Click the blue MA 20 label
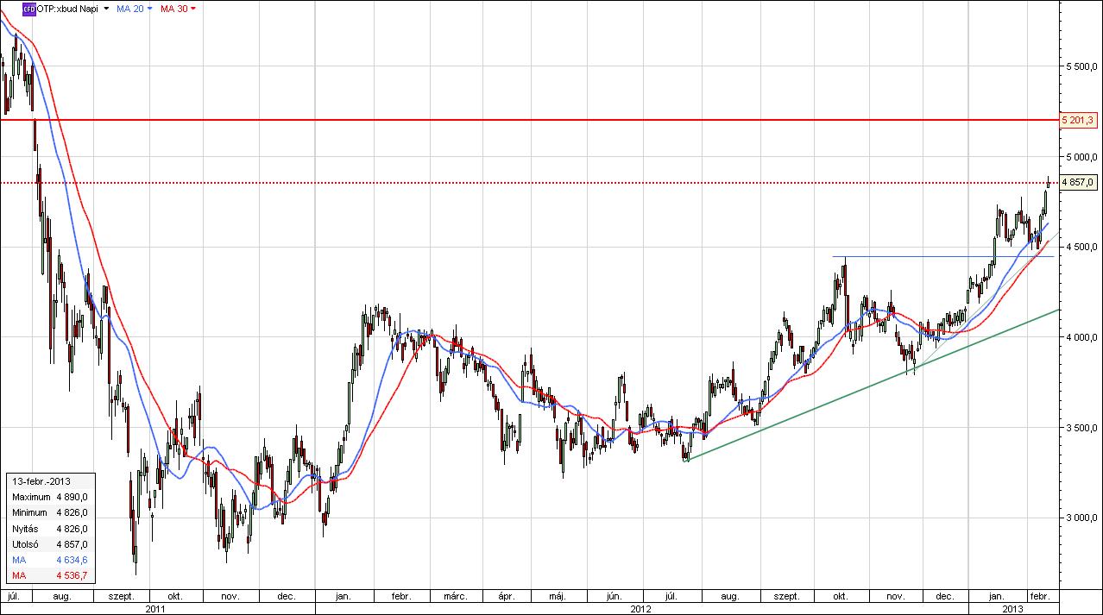Image resolution: width=1103 pixels, height=615 pixels. [x=130, y=9]
